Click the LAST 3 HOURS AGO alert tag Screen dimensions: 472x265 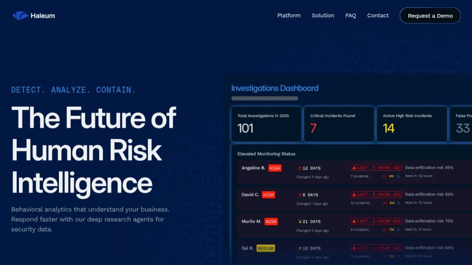(x=376, y=221)
